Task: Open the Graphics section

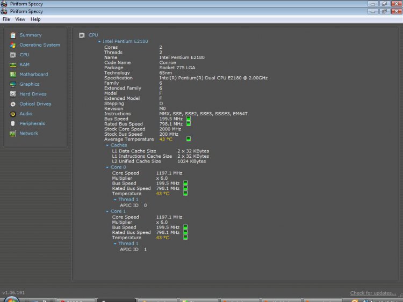Action: click(x=30, y=84)
